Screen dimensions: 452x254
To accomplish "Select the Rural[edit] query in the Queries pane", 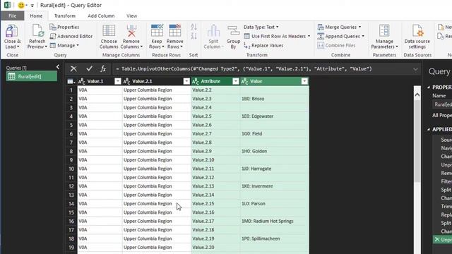I will [32, 76].
